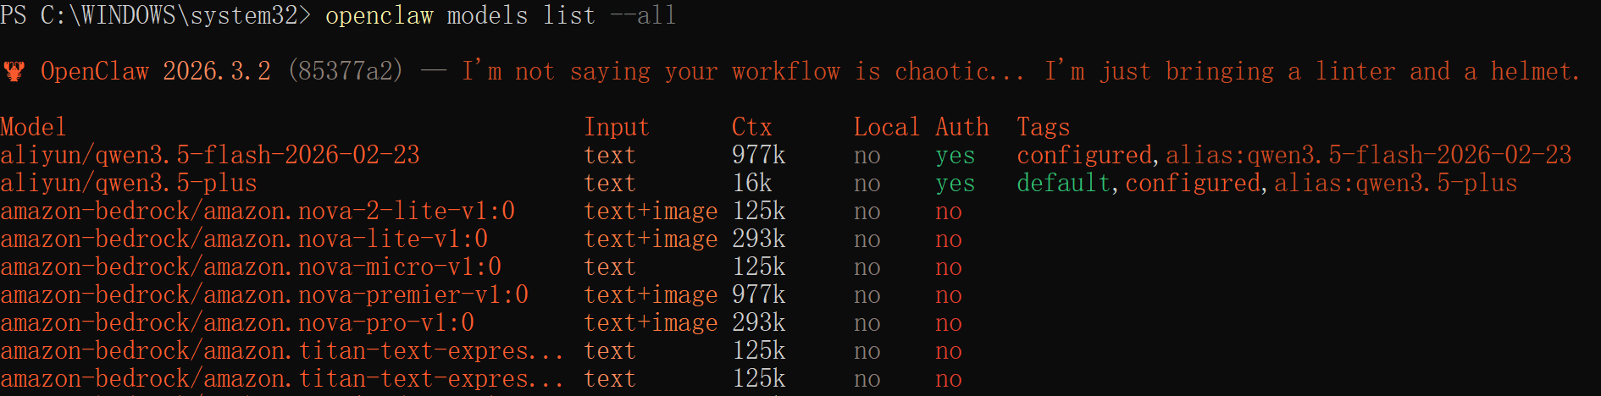Click the Tags column header
This screenshot has width=1601, height=396.
point(1043,128)
